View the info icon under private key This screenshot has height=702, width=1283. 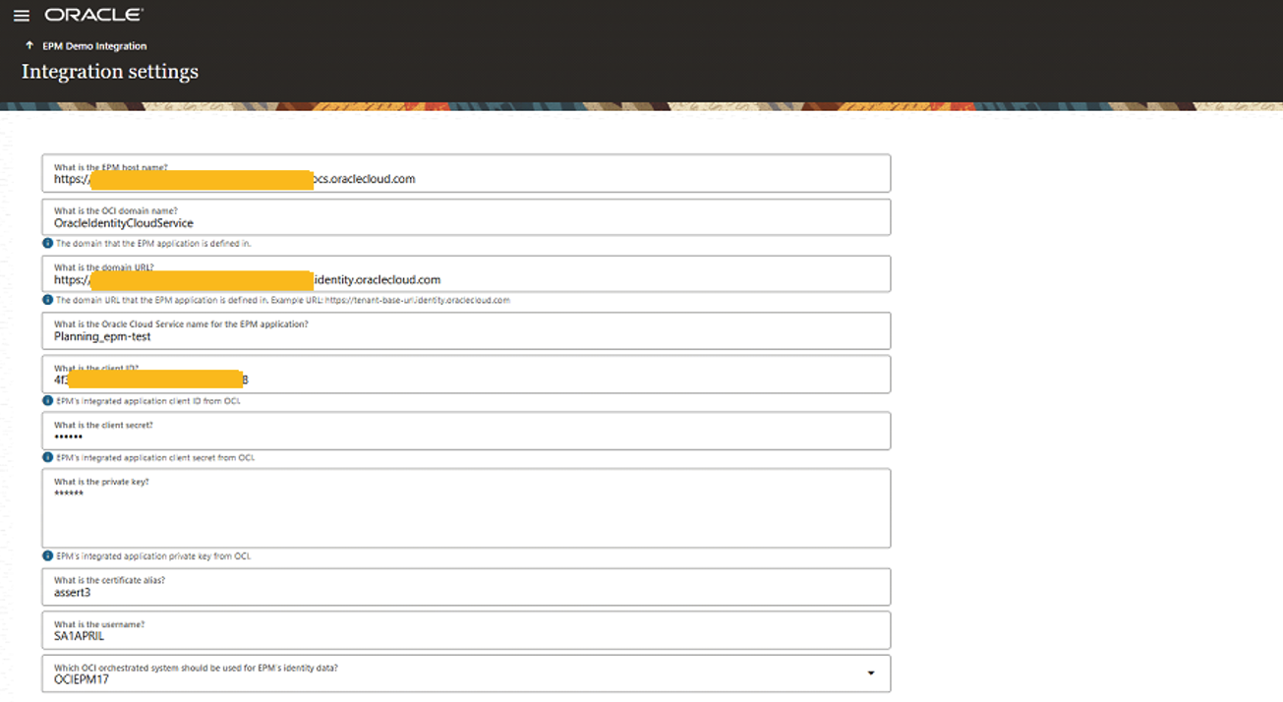(x=46, y=556)
